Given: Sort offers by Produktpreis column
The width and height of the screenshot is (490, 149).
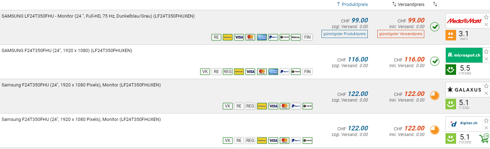Looking at the screenshot, I should click(352, 5).
